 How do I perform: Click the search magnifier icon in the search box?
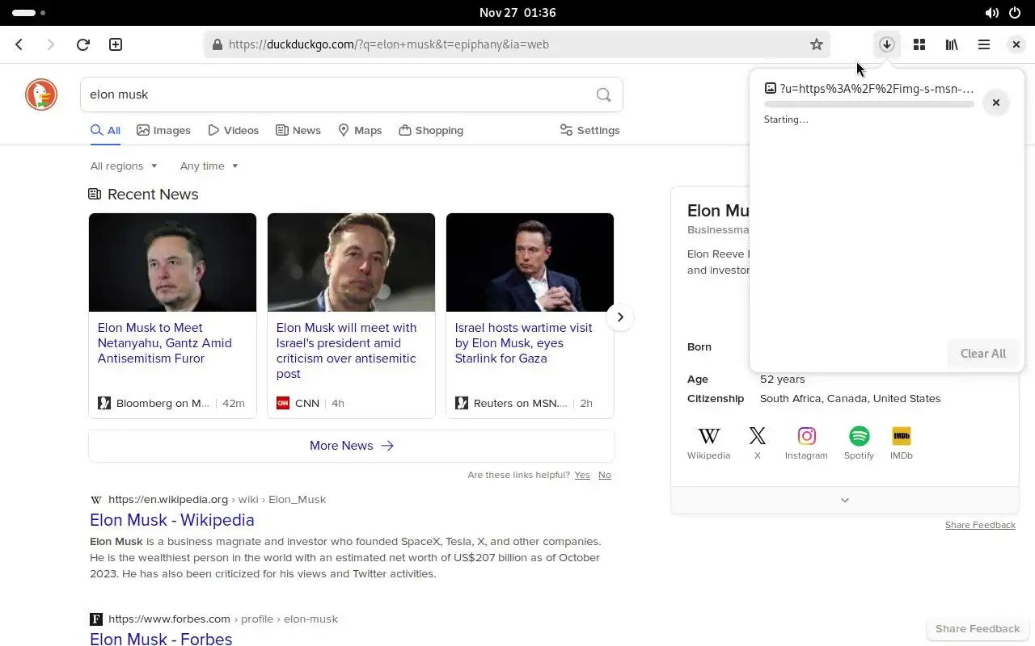[603, 94]
